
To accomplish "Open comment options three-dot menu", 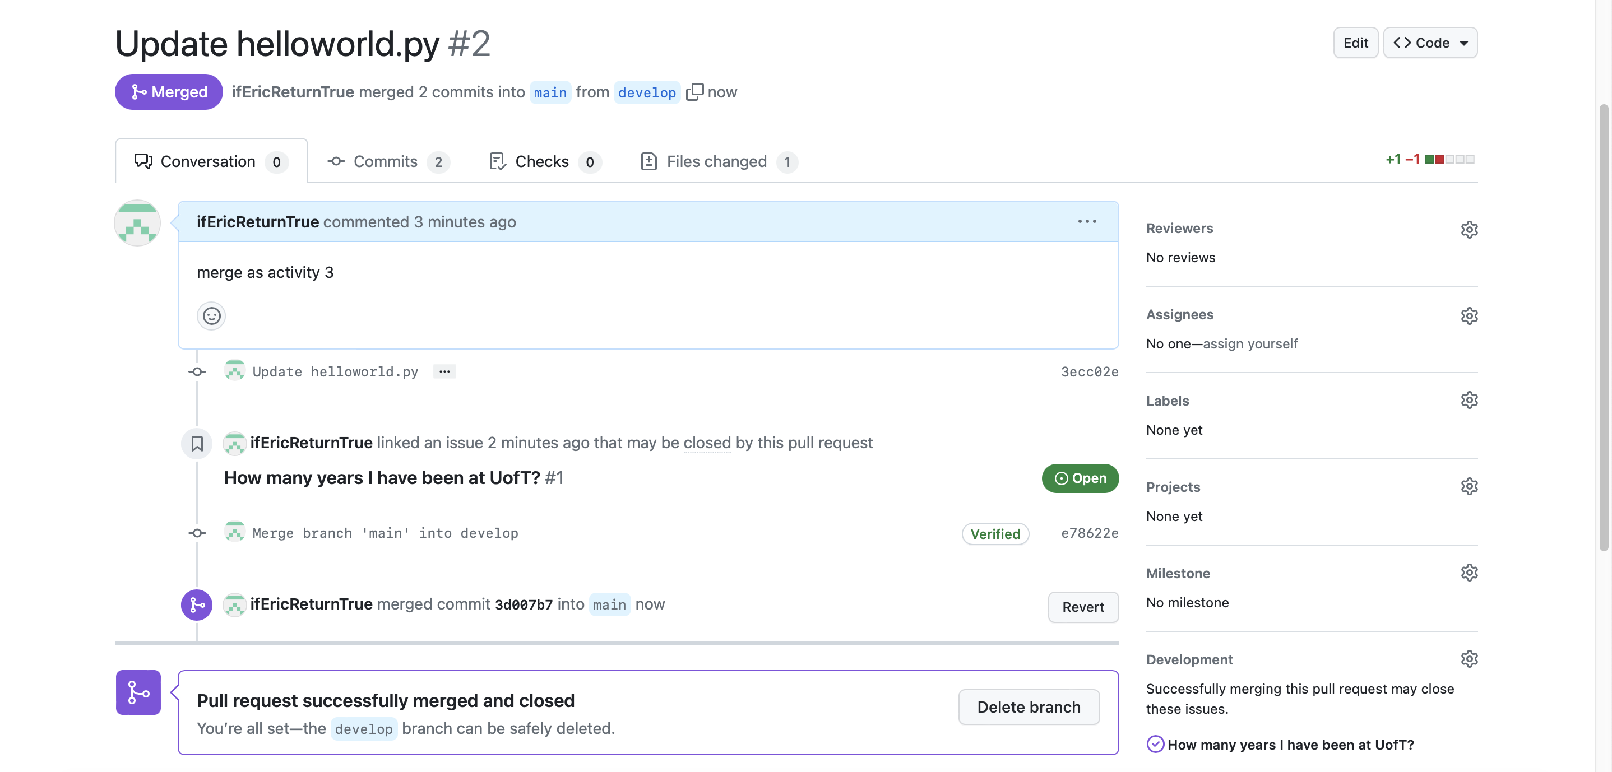I will [x=1087, y=221].
